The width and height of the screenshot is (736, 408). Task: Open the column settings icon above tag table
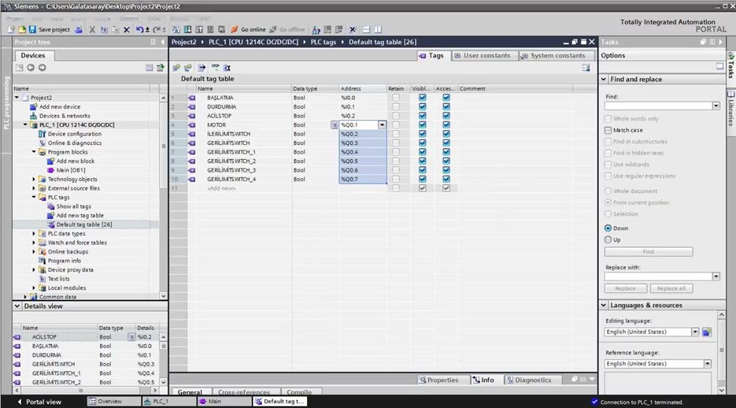(586, 67)
